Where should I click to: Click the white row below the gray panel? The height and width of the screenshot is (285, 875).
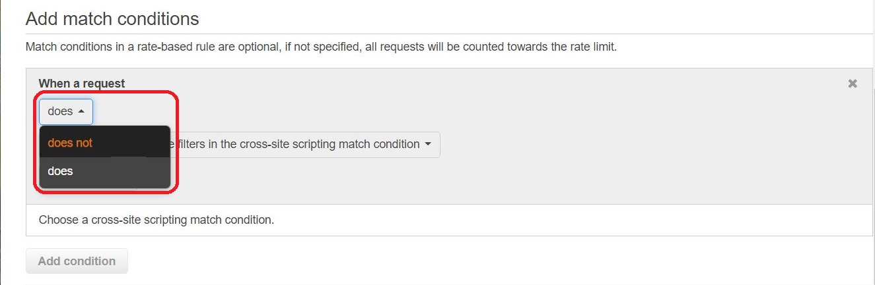449,220
